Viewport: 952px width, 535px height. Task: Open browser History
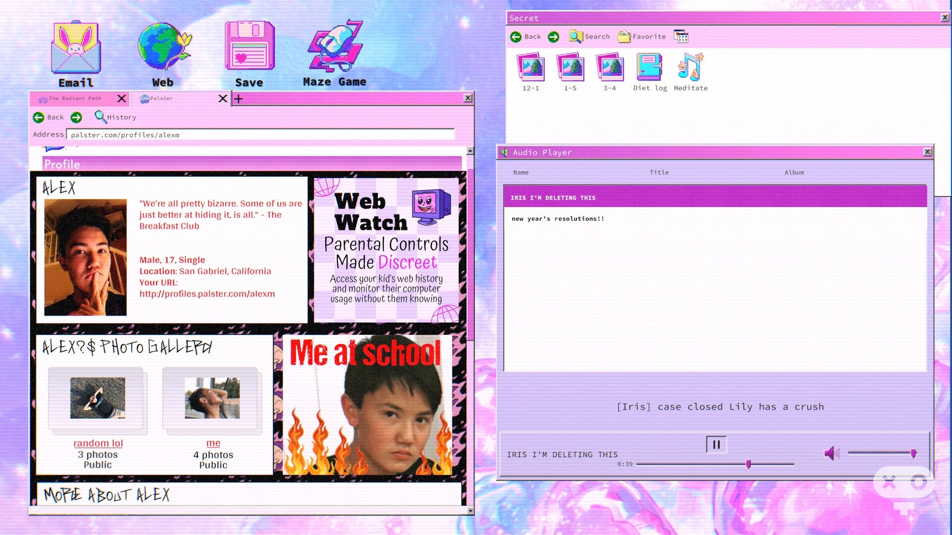(116, 117)
